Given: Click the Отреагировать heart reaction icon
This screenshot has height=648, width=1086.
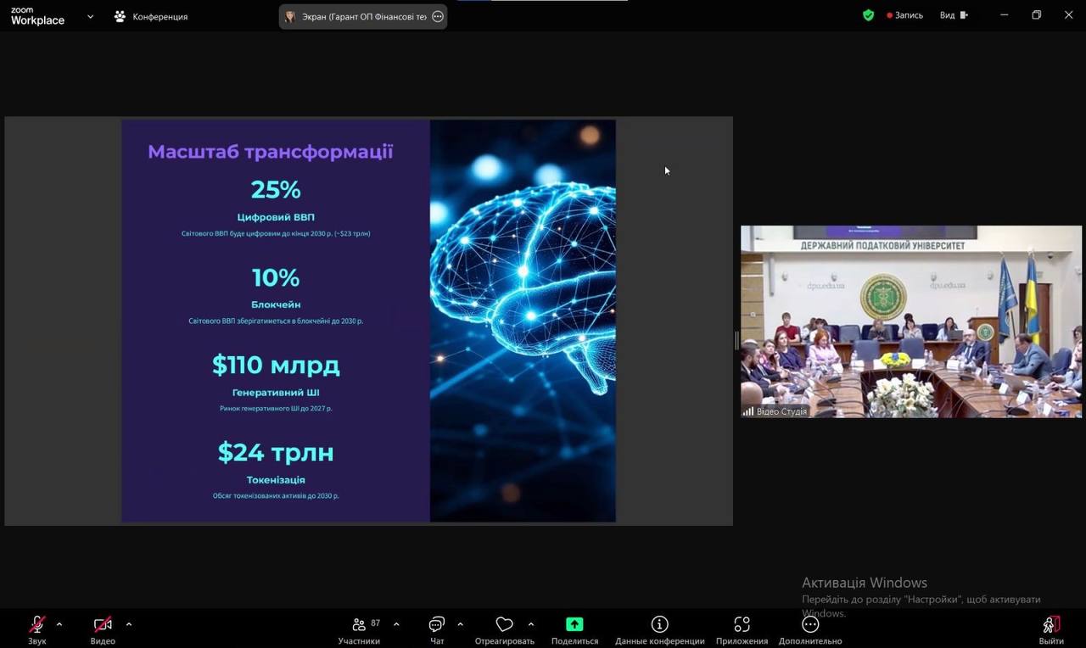Looking at the screenshot, I should (504, 625).
